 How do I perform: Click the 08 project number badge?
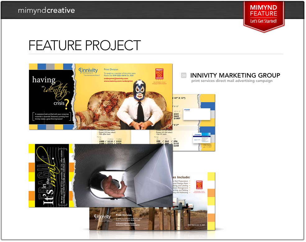pyautogui.click(x=184, y=75)
